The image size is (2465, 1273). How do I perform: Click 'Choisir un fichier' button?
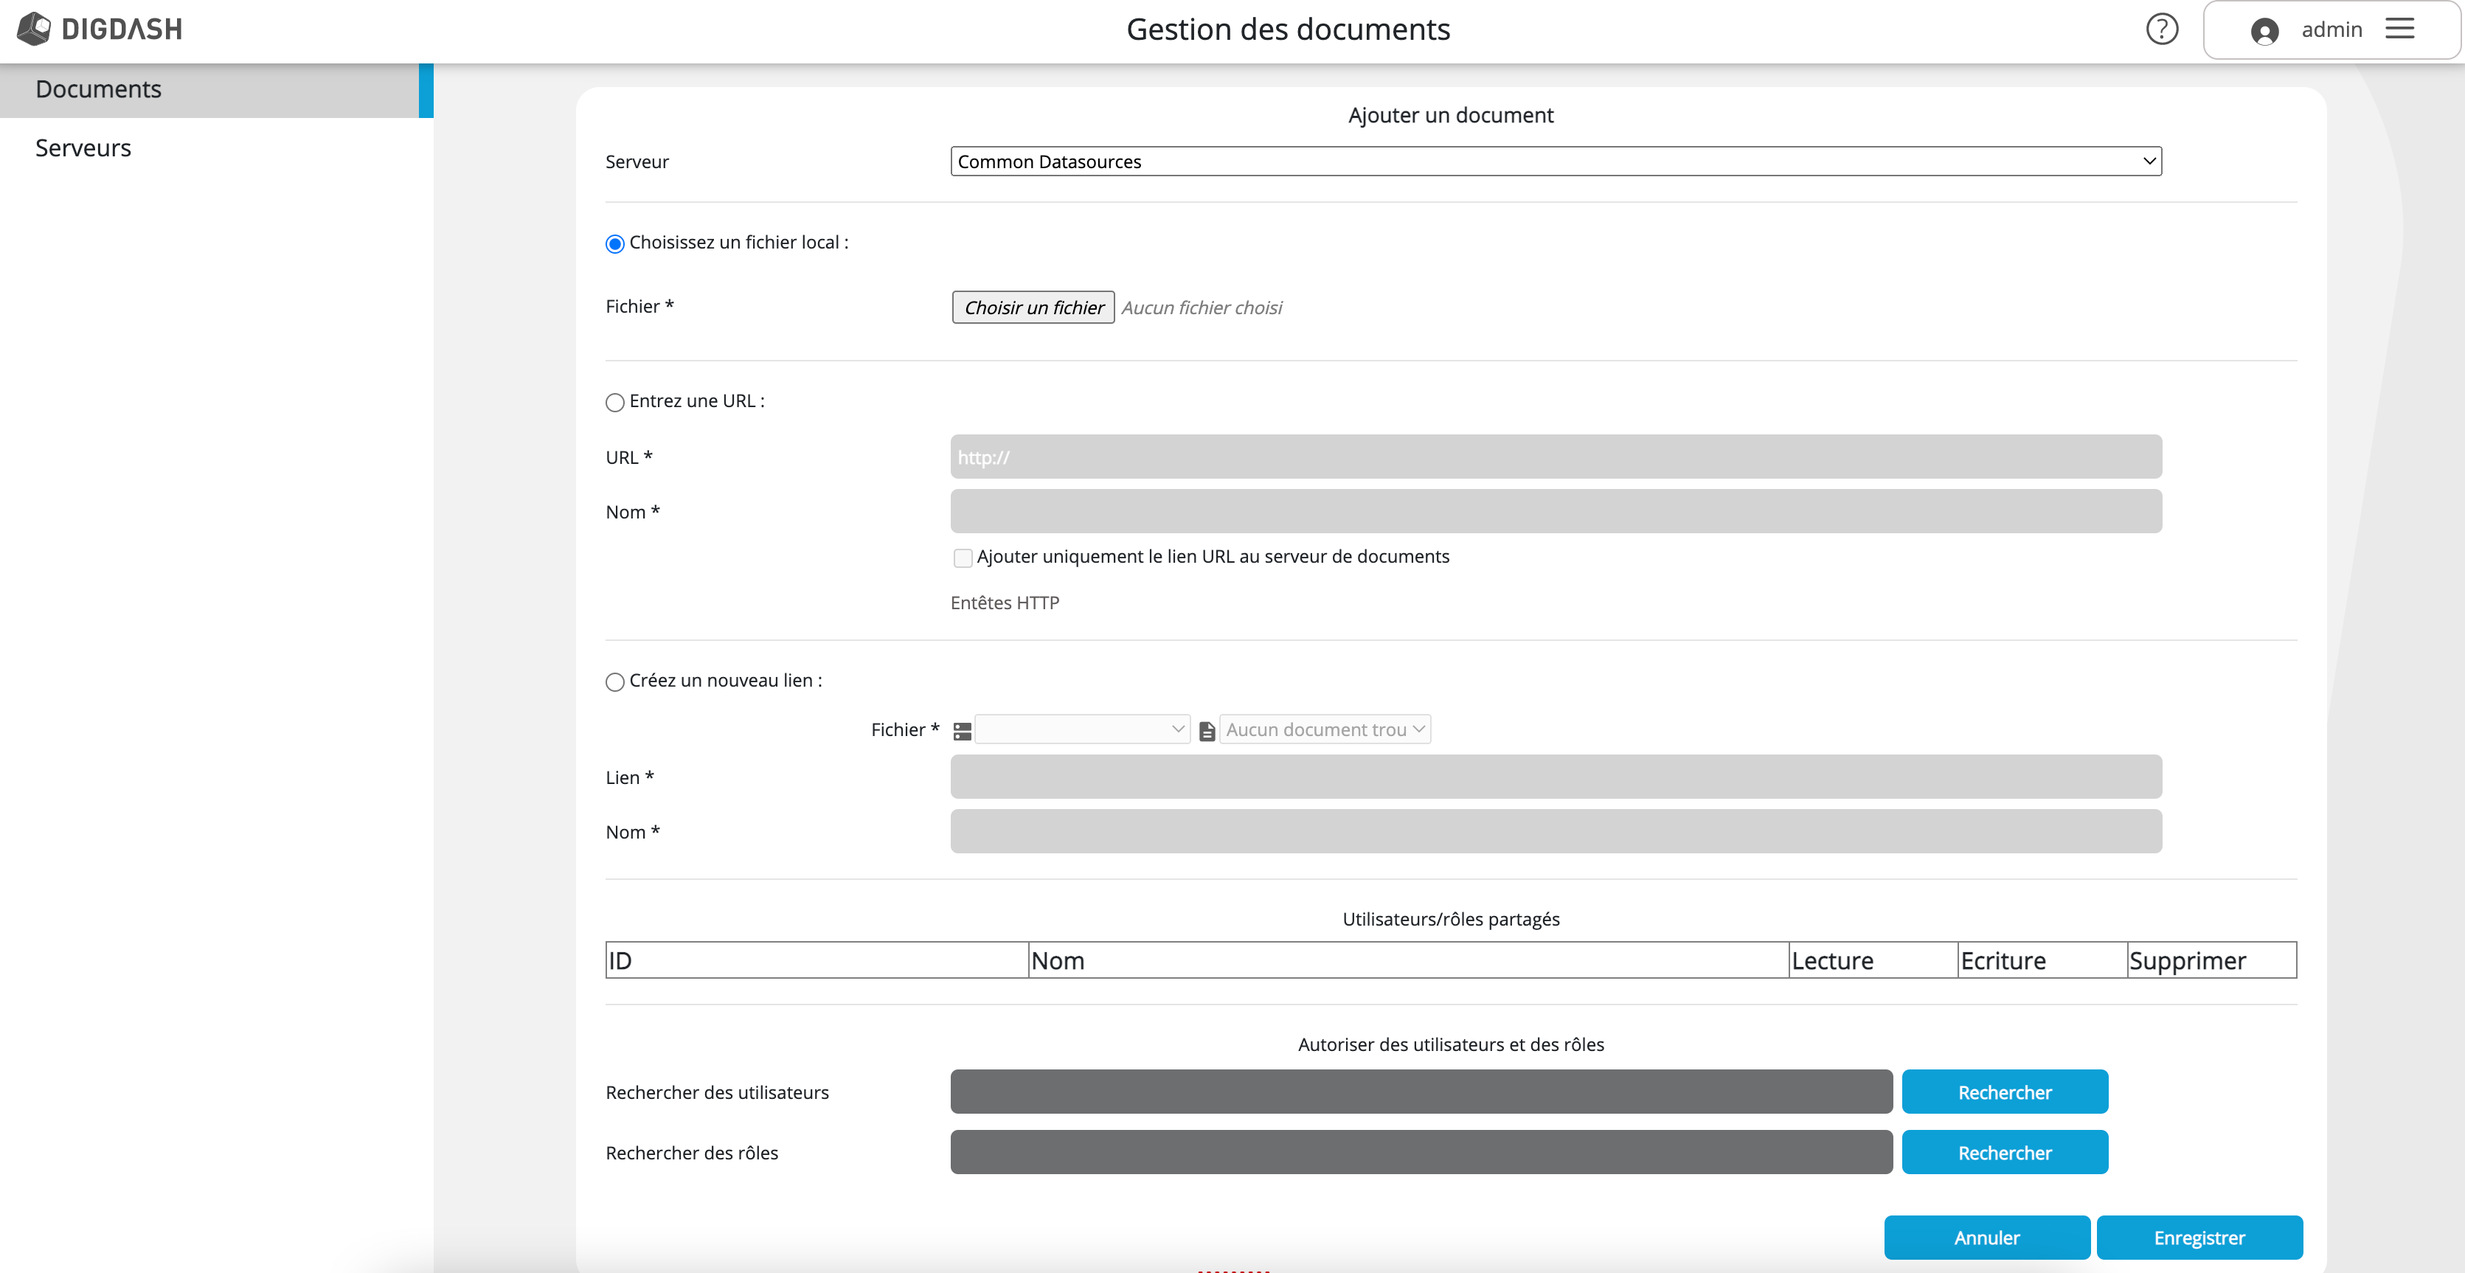tap(1033, 308)
